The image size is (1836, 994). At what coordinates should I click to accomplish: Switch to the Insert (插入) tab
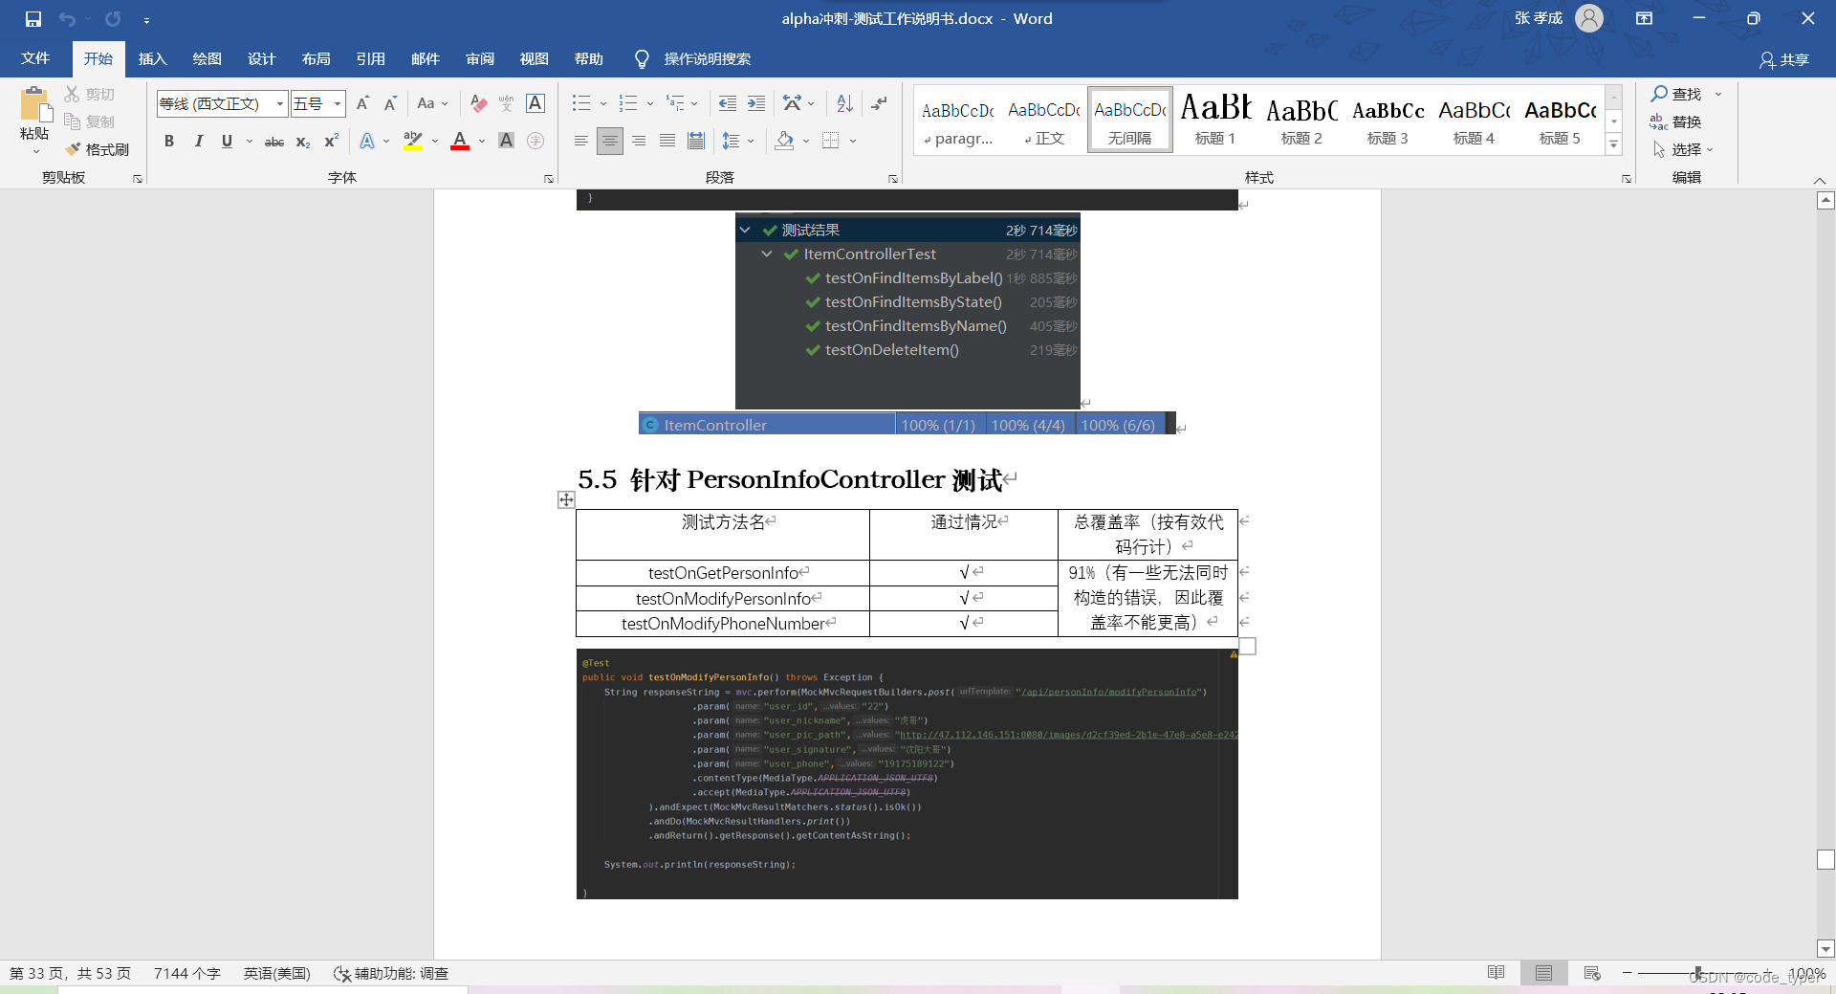pos(152,59)
